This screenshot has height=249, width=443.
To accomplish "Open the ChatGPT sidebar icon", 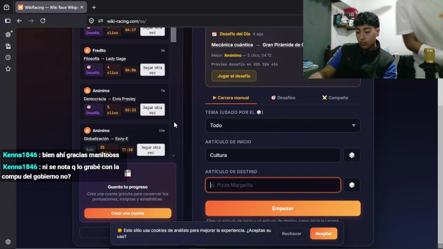I will click(x=8, y=35).
